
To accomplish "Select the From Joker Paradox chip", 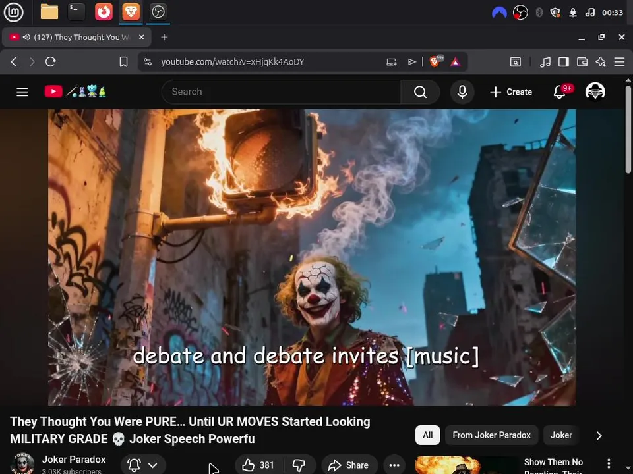I will pyautogui.click(x=491, y=435).
